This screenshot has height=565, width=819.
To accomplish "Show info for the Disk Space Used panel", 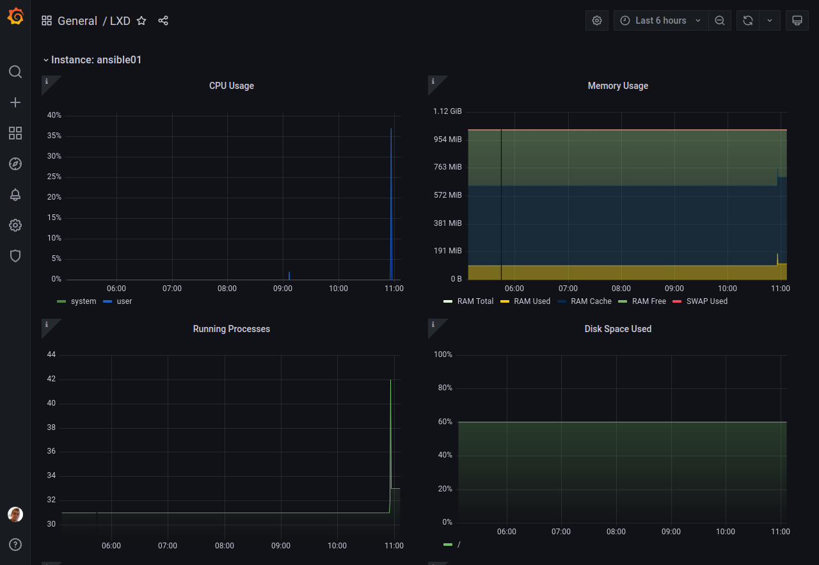I will [x=433, y=324].
